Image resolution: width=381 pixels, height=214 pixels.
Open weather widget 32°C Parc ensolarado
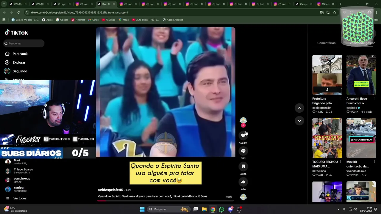(15, 209)
